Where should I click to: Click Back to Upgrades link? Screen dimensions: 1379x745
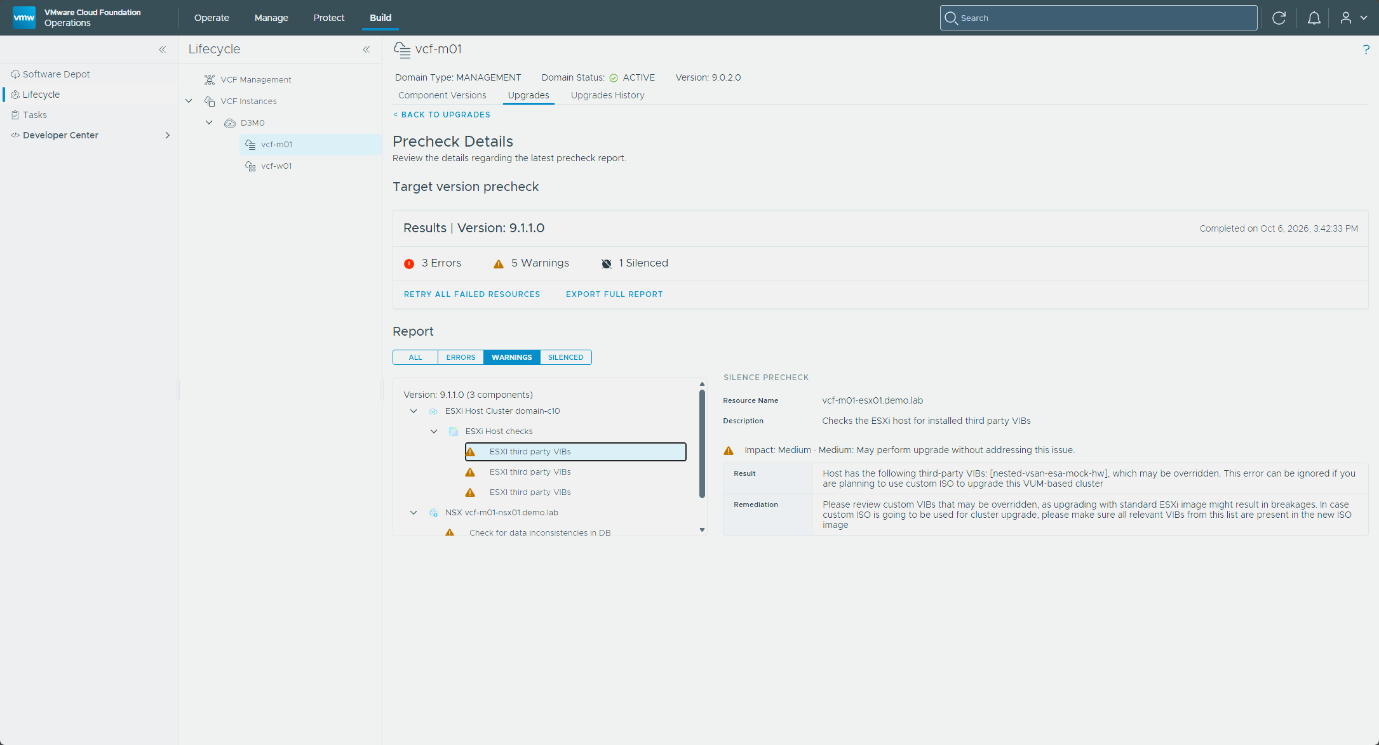point(441,115)
